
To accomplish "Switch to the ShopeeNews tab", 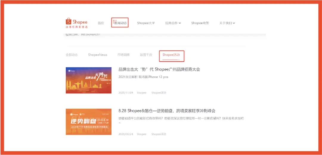I will (97, 55).
